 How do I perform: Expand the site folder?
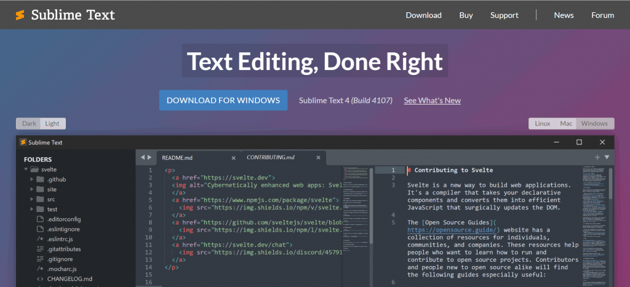(32, 189)
